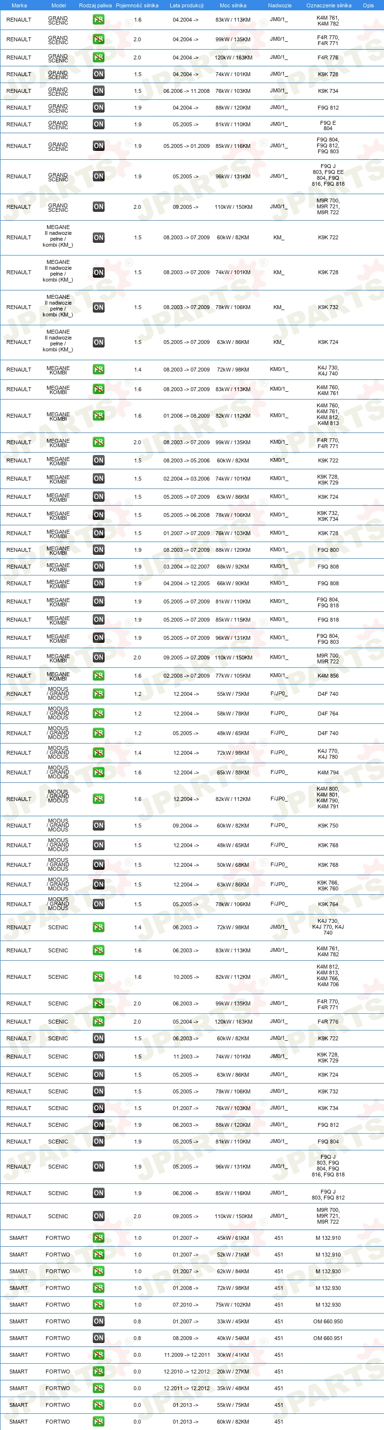The width and height of the screenshot is (384, 1430).
Task: Click the ON diesel icon for Modus K9K 750
Action: 98,826
